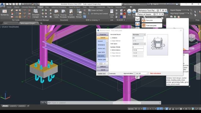The width and height of the screenshot is (201, 113).
Task: Click the help question mark icon
Action: click(177, 4)
